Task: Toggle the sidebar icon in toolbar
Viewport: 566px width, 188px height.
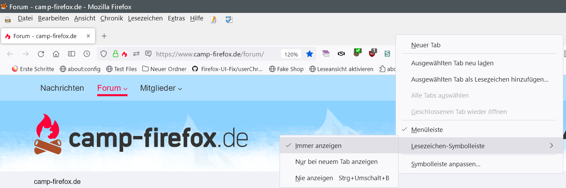Action: click(72, 54)
